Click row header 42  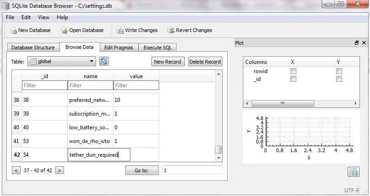coord(16,155)
